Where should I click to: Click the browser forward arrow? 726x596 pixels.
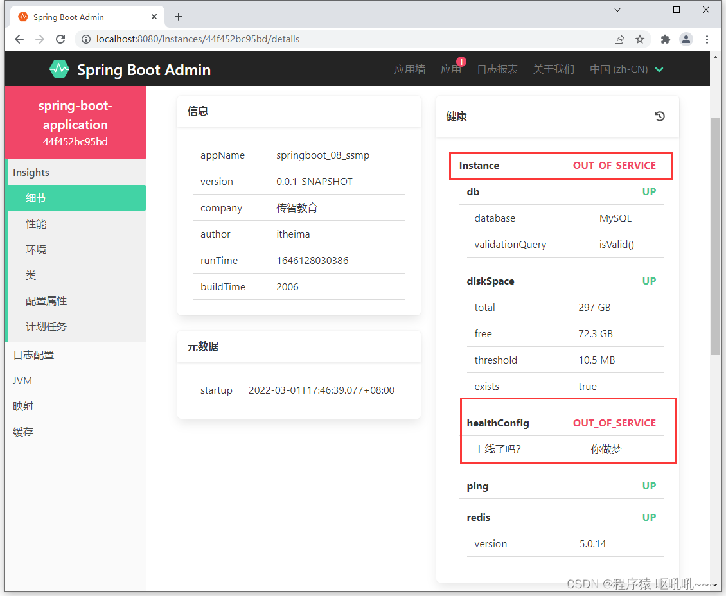(x=40, y=39)
